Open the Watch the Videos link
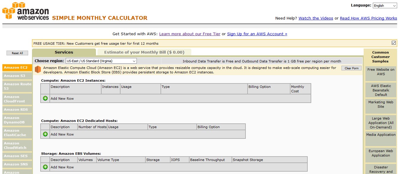This screenshot has height=174, width=398. pyautogui.click(x=316, y=18)
